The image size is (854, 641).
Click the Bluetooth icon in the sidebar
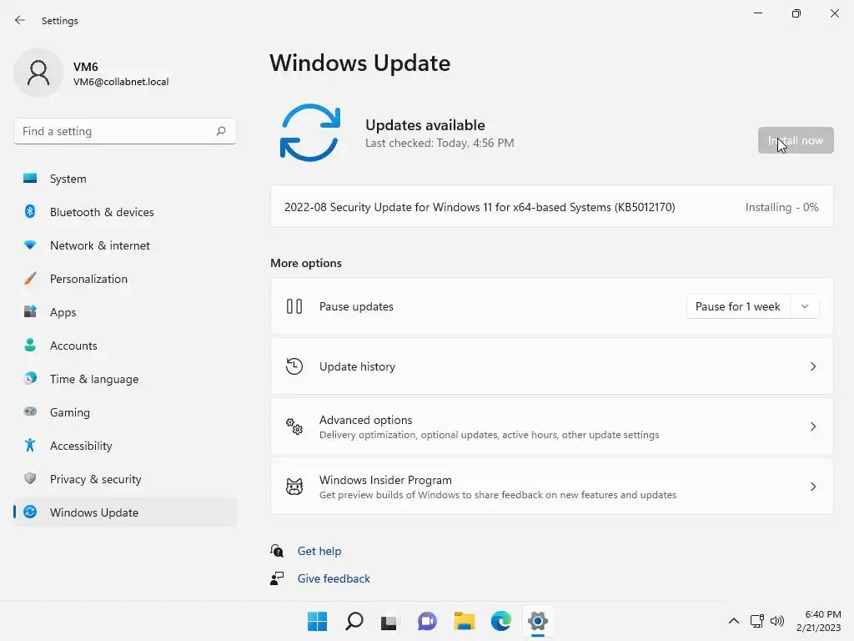tap(30, 211)
